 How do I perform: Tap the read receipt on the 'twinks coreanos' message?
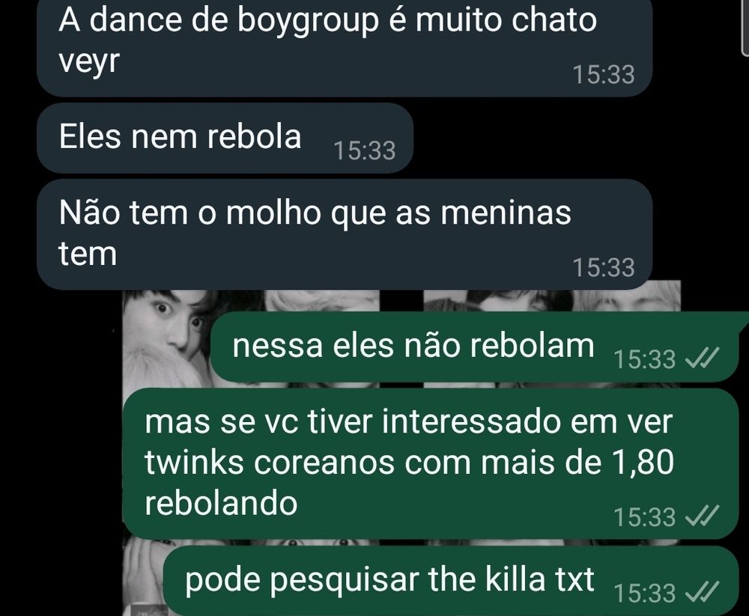(702, 515)
